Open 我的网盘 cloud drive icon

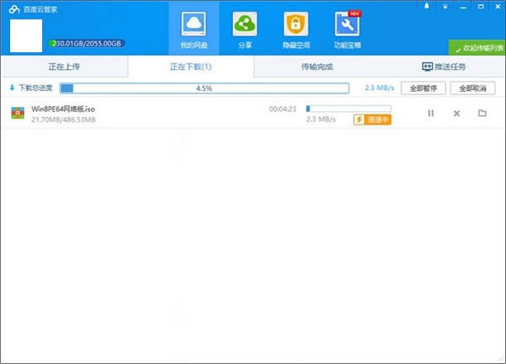click(x=194, y=24)
